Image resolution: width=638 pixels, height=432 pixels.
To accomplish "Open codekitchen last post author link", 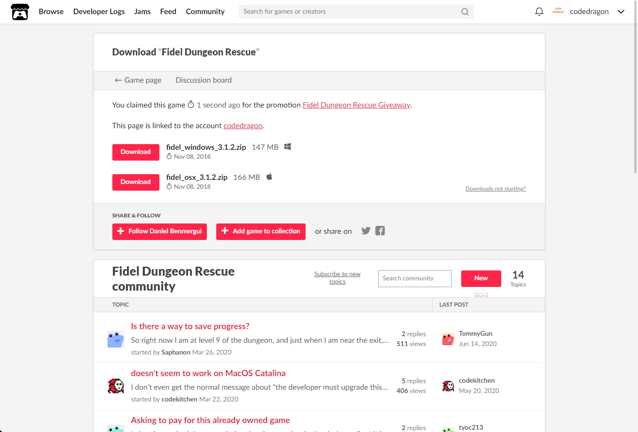I will [x=477, y=380].
